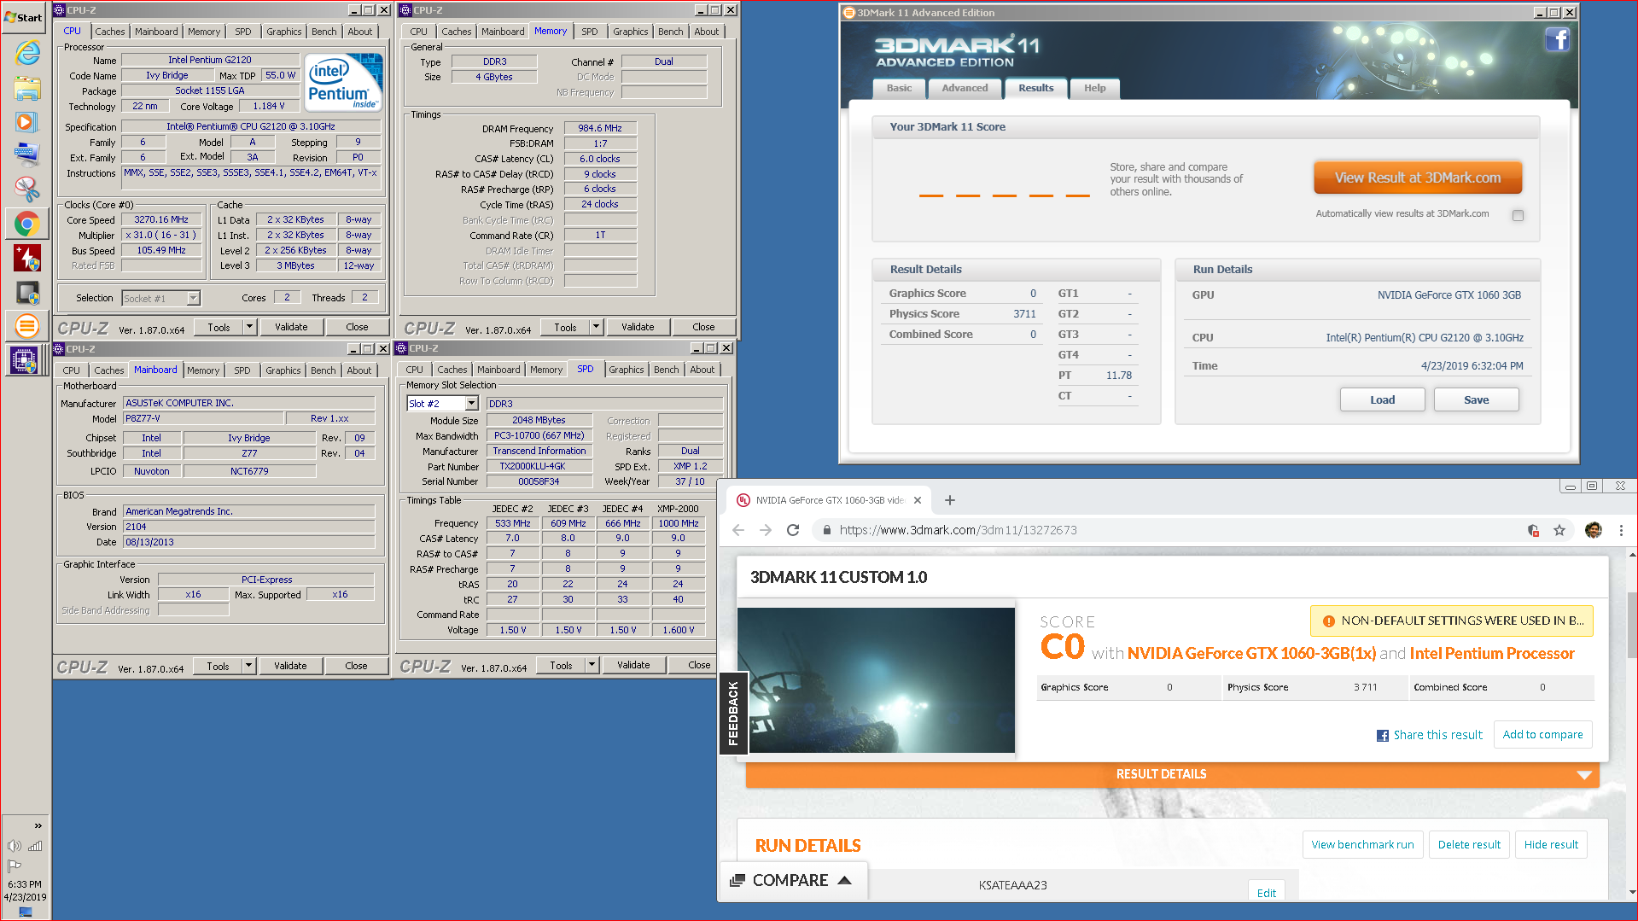
Task: Click the Hide result button
Action: pos(1551,844)
